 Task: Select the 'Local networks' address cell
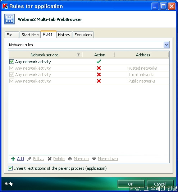[x=142, y=75]
